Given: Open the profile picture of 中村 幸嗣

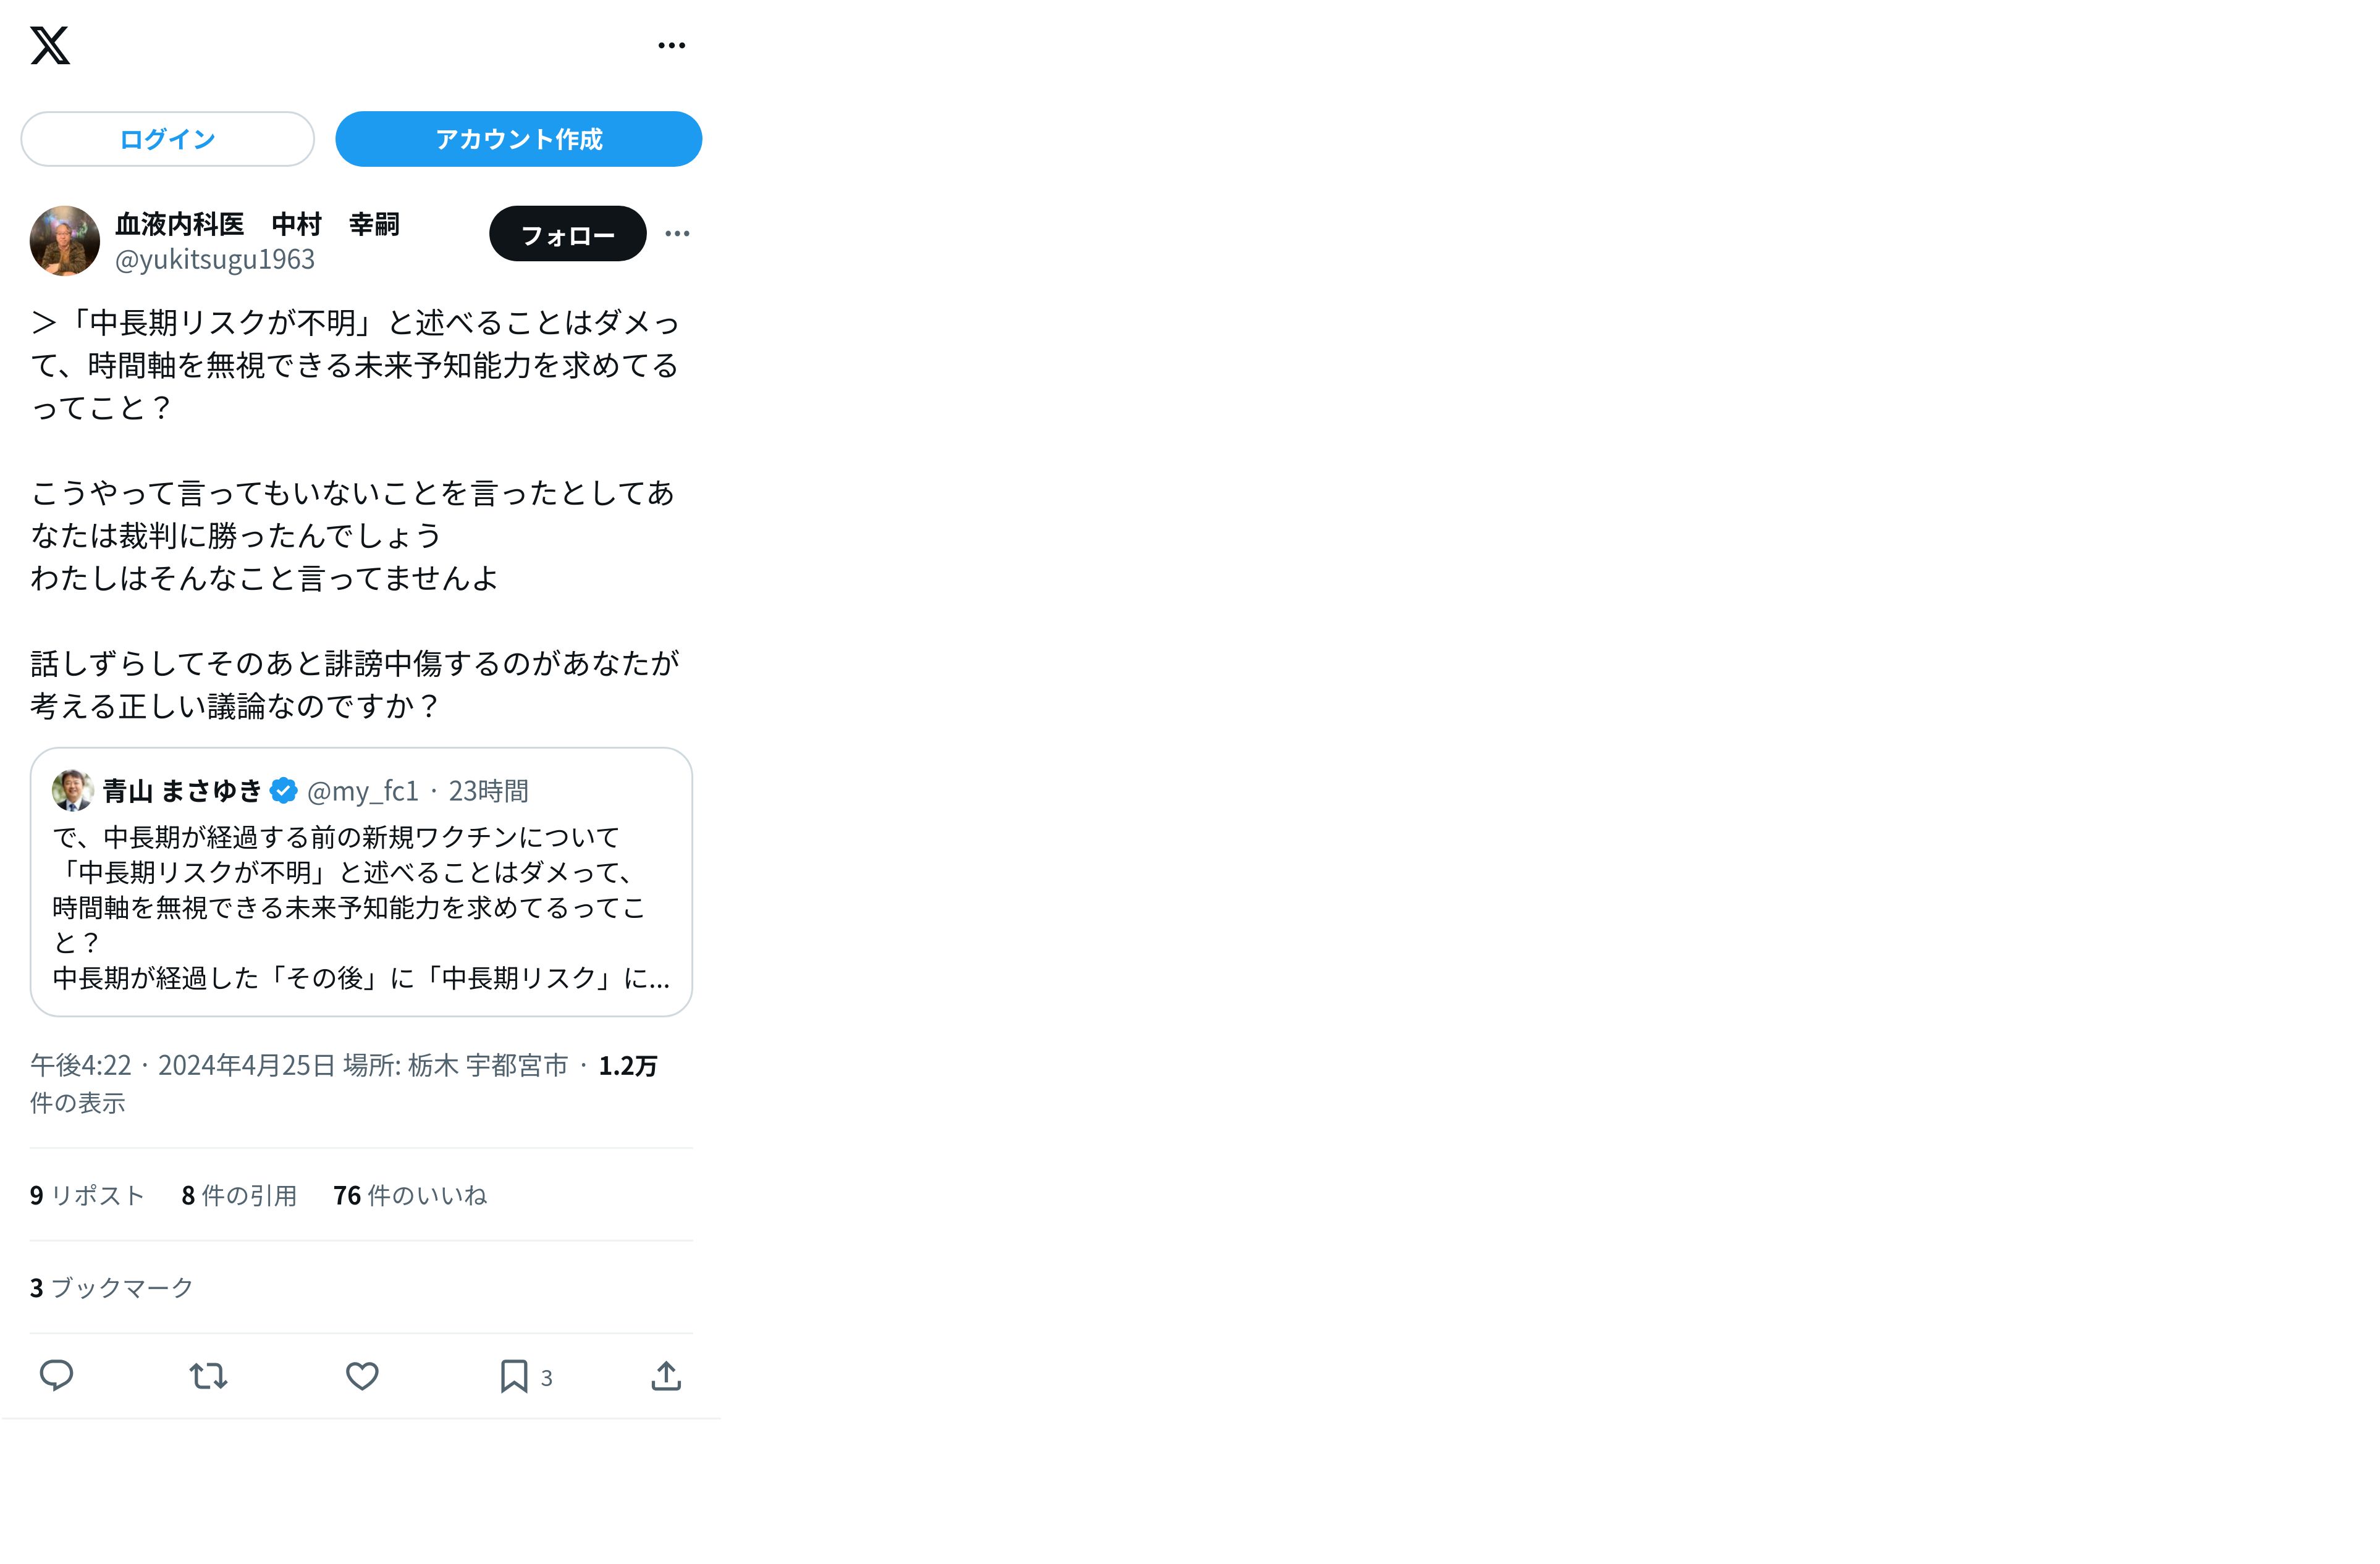Looking at the screenshot, I should click(65, 241).
